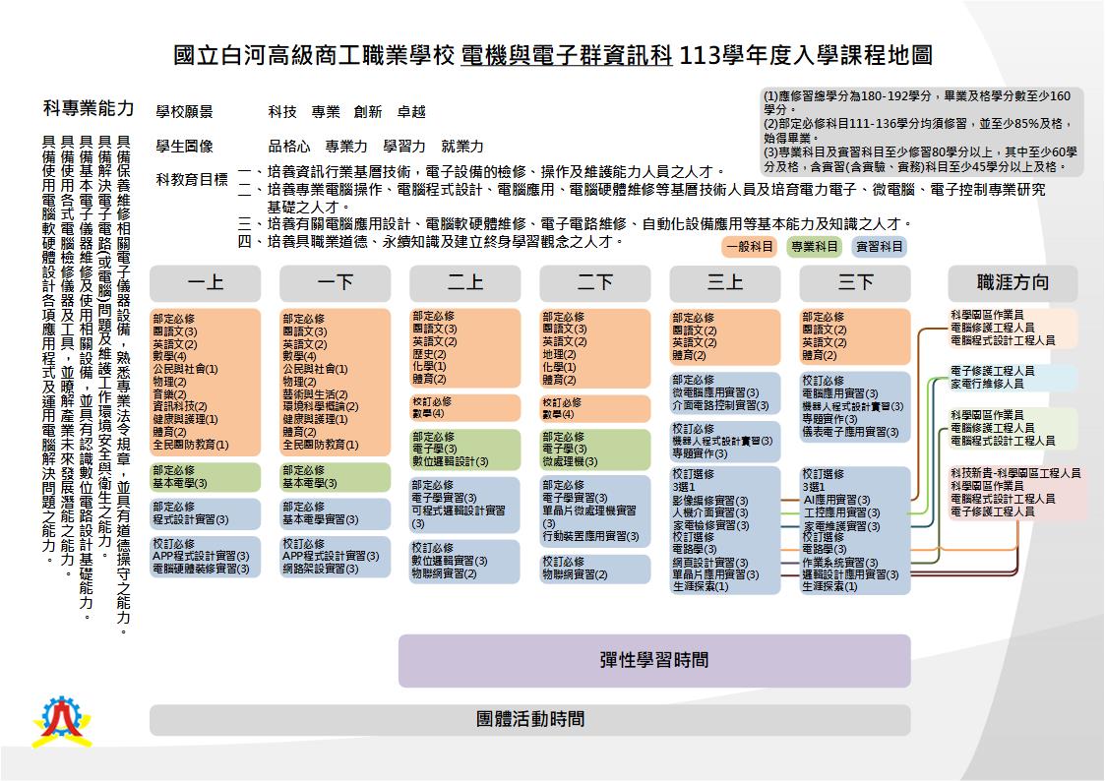Image resolution: width=1105 pixels, height=781 pixels.
Task: Click the 環境科學概論(2) course text
Action: (321, 407)
